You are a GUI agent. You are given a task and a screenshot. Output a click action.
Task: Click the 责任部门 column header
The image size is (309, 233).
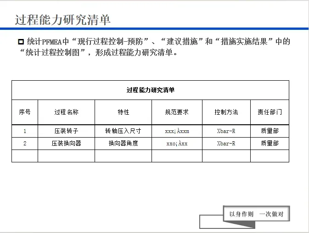pyautogui.click(x=270, y=112)
